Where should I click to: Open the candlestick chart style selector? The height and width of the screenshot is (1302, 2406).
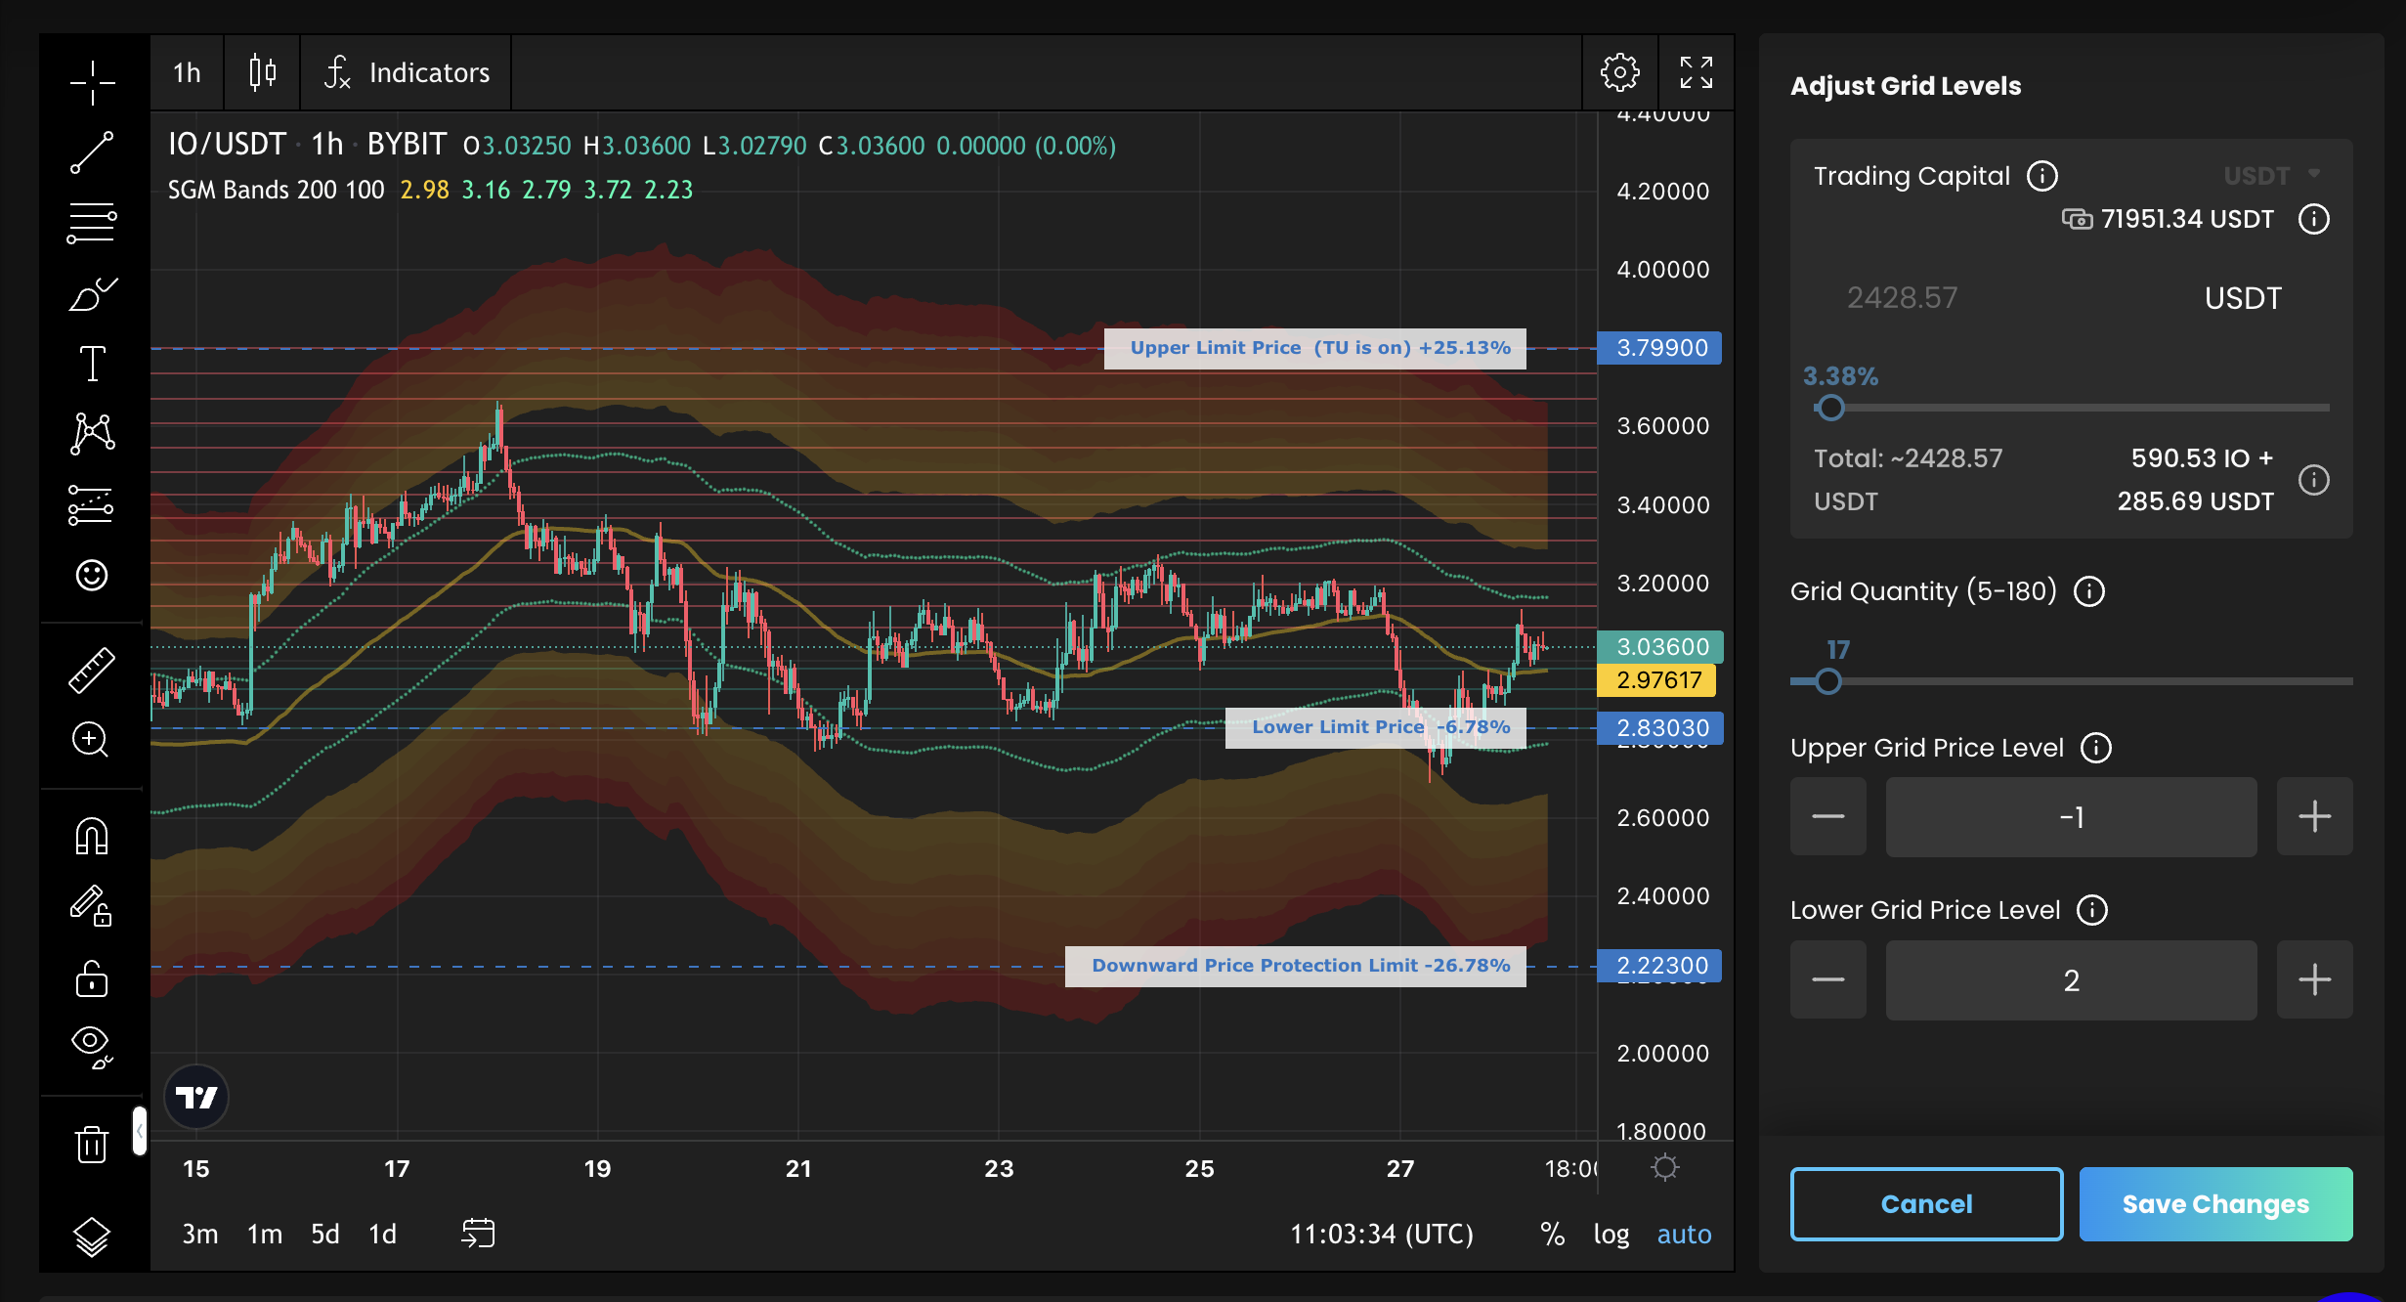pyautogui.click(x=262, y=72)
